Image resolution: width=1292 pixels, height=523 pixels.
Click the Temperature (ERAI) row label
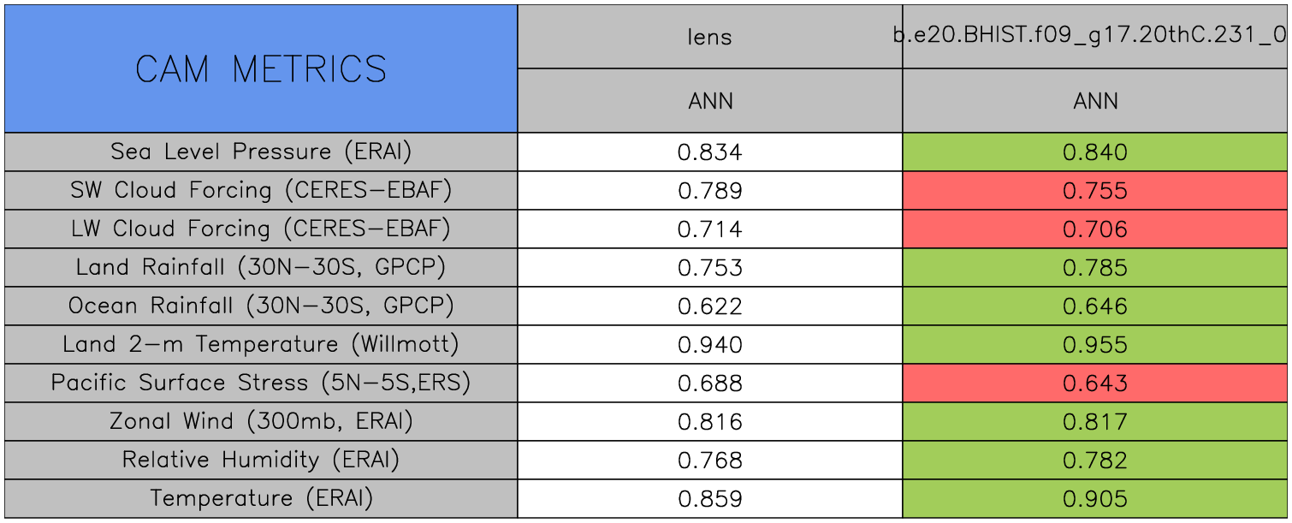261,499
